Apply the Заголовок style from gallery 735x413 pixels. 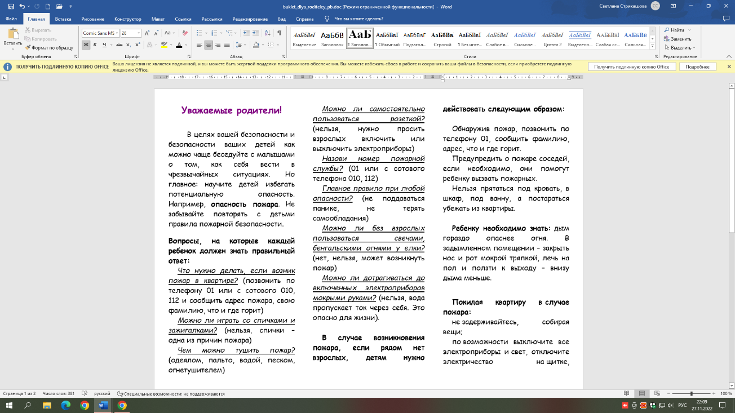click(332, 38)
